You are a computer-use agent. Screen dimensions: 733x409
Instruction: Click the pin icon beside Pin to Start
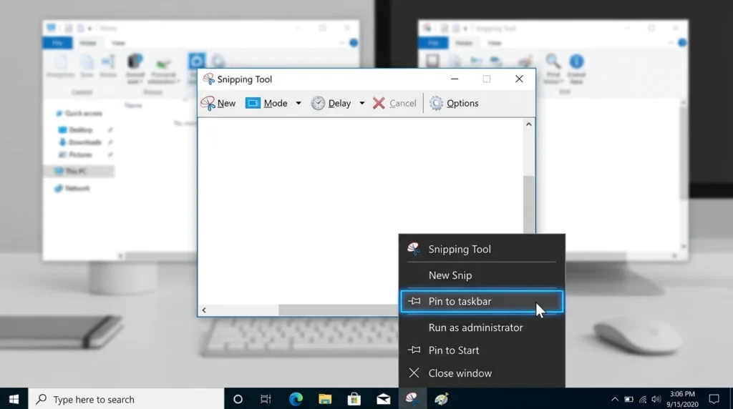tap(414, 350)
